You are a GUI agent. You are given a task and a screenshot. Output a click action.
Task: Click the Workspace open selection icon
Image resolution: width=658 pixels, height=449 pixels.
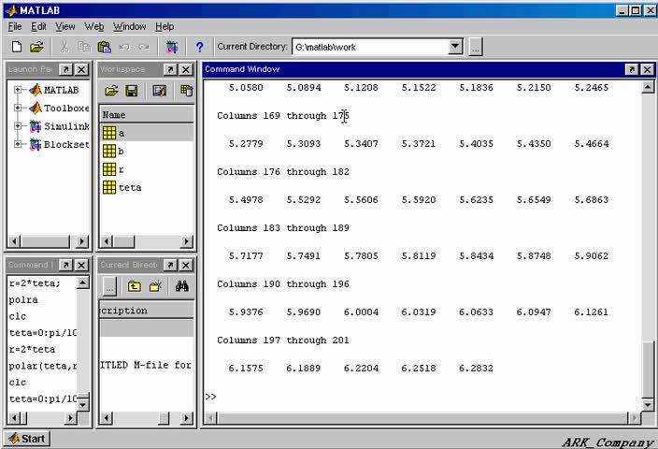160,91
